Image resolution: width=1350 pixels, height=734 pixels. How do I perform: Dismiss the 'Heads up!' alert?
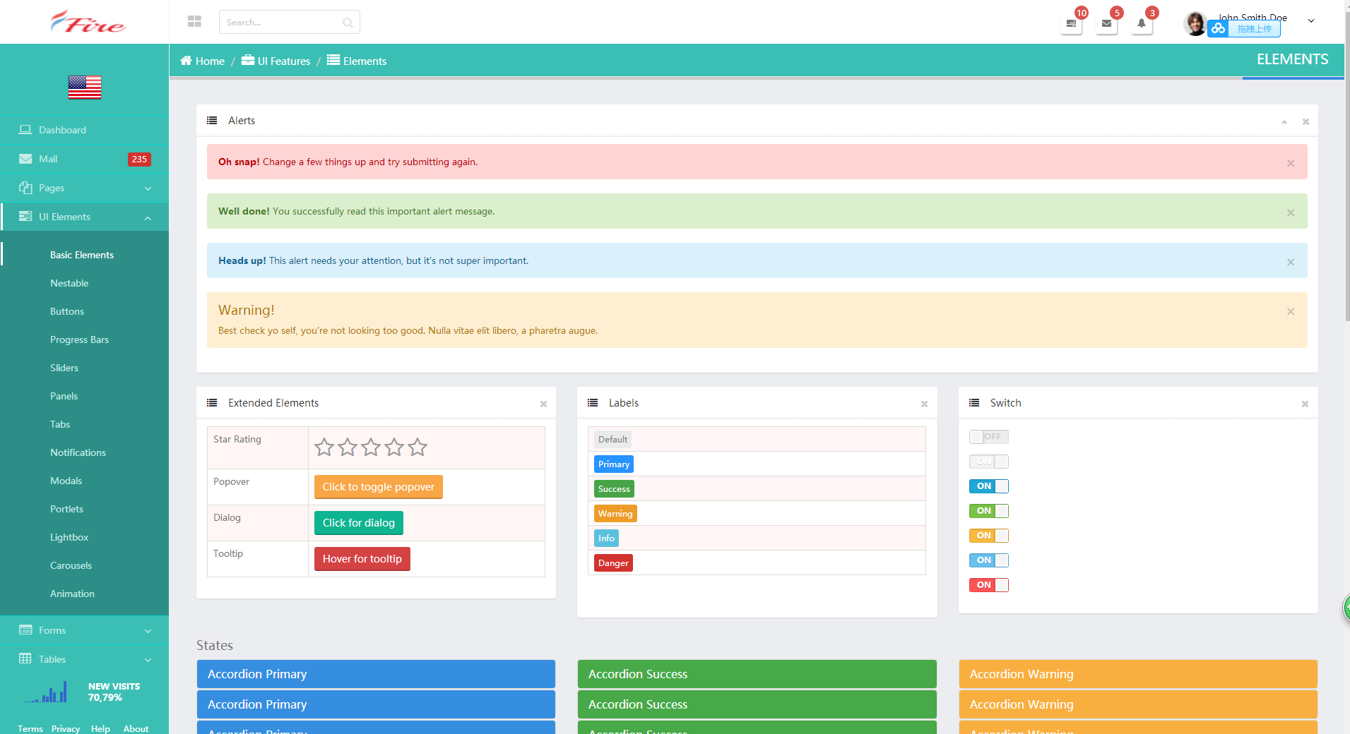coord(1291,262)
